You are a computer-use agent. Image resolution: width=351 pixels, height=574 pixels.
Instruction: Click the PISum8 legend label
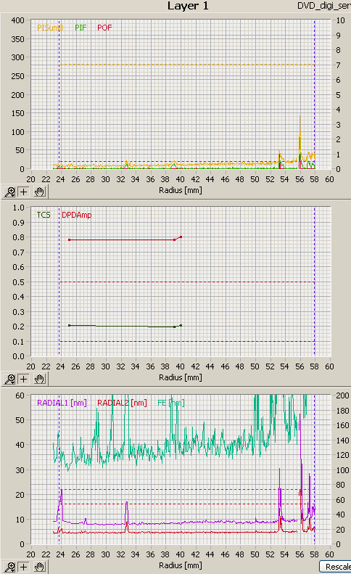tap(50, 28)
